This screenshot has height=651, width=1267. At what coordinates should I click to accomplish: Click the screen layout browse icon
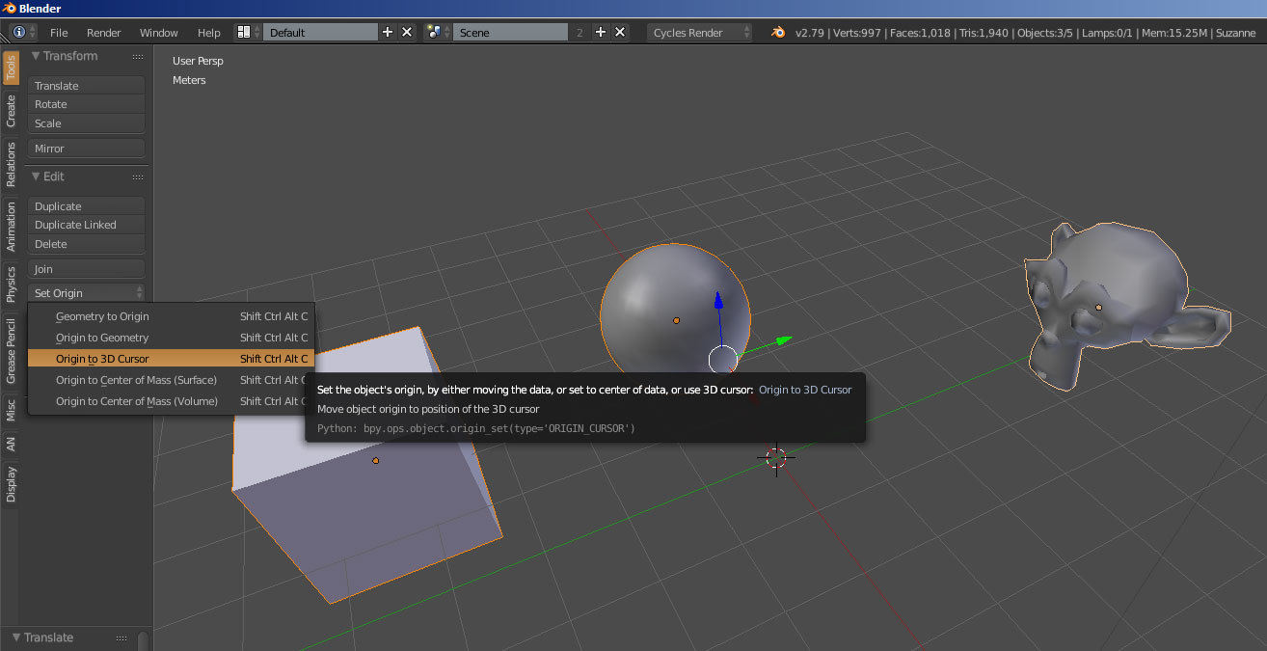248,32
